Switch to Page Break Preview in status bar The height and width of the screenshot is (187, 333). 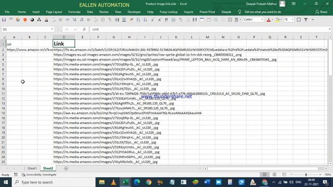(x=284, y=175)
